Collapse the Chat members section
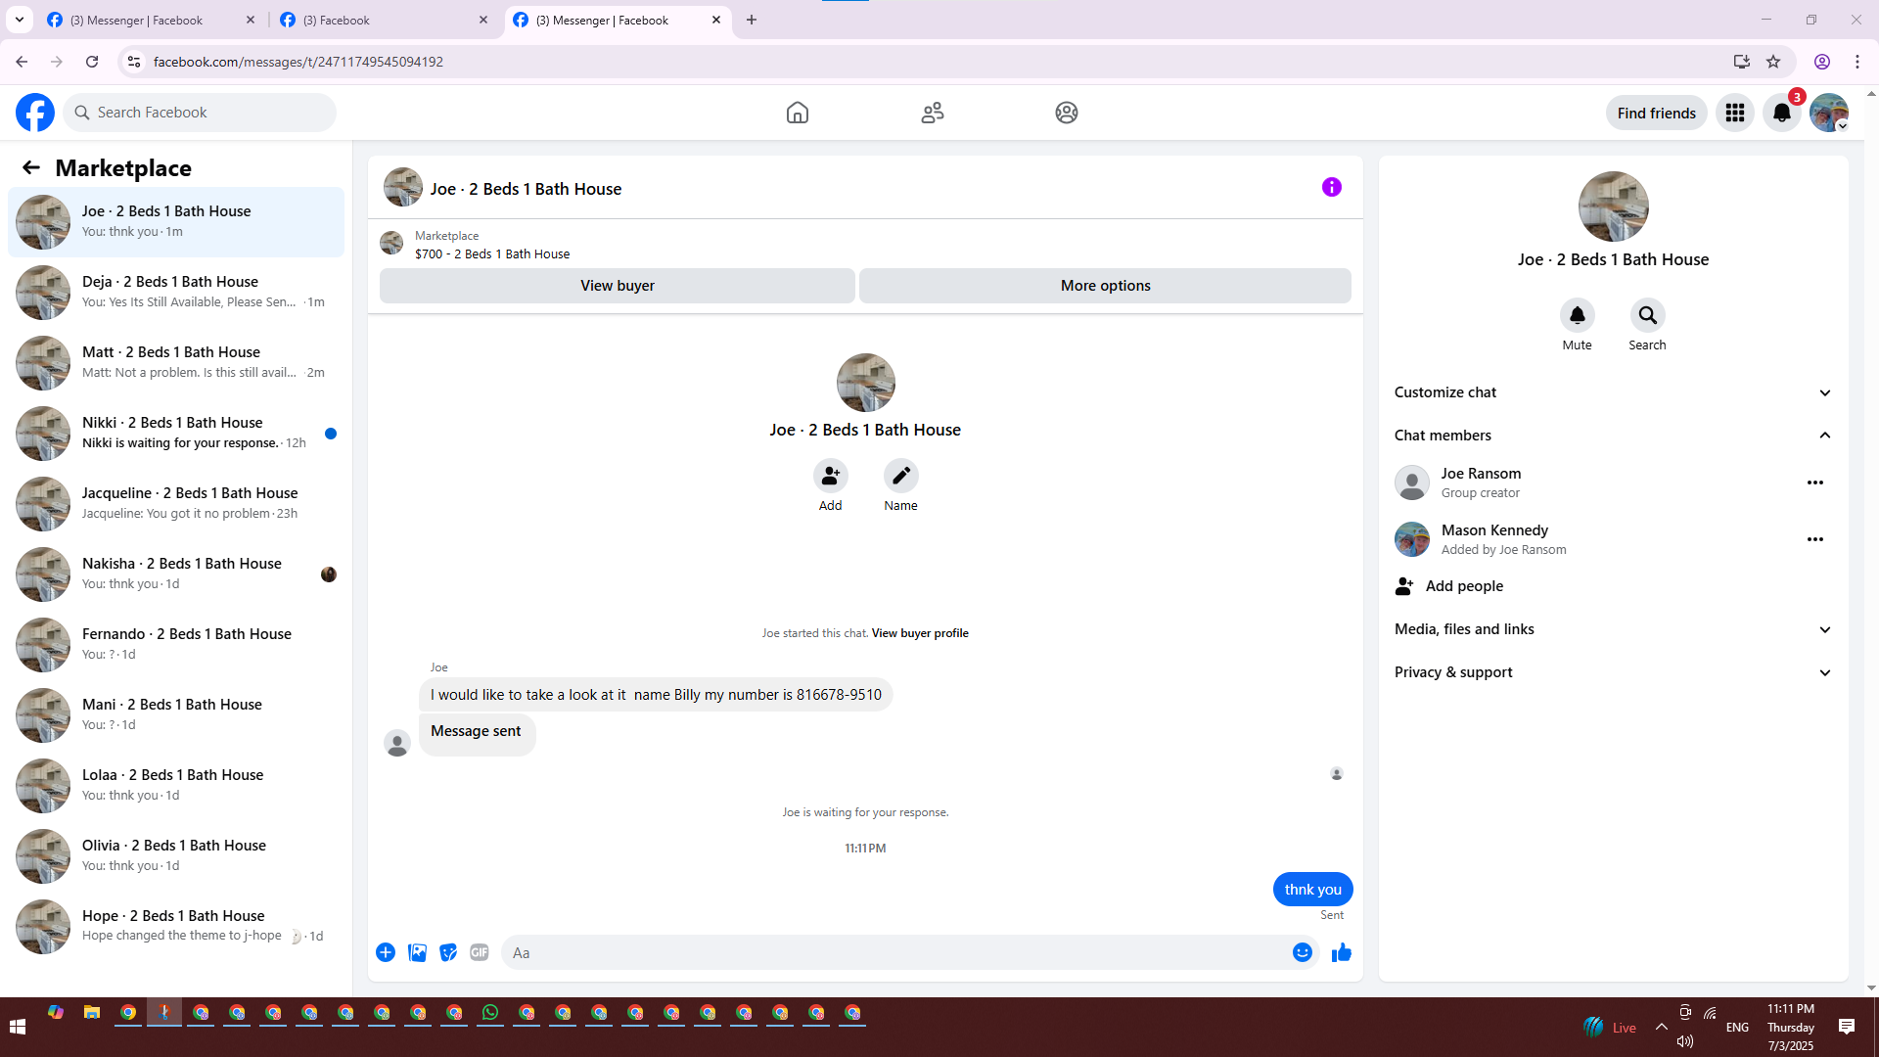This screenshot has height=1057, width=1879. point(1612,436)
